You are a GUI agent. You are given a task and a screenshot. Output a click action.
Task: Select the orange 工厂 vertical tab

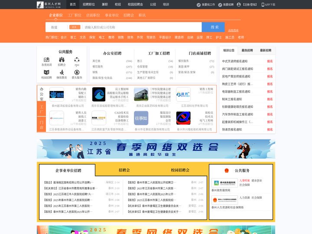point(42,109)
